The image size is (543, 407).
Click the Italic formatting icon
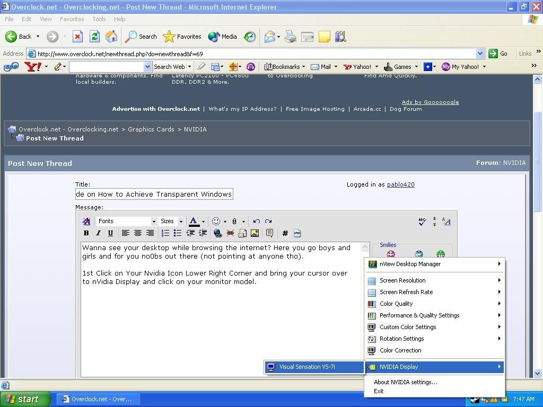tap(98, 233)
